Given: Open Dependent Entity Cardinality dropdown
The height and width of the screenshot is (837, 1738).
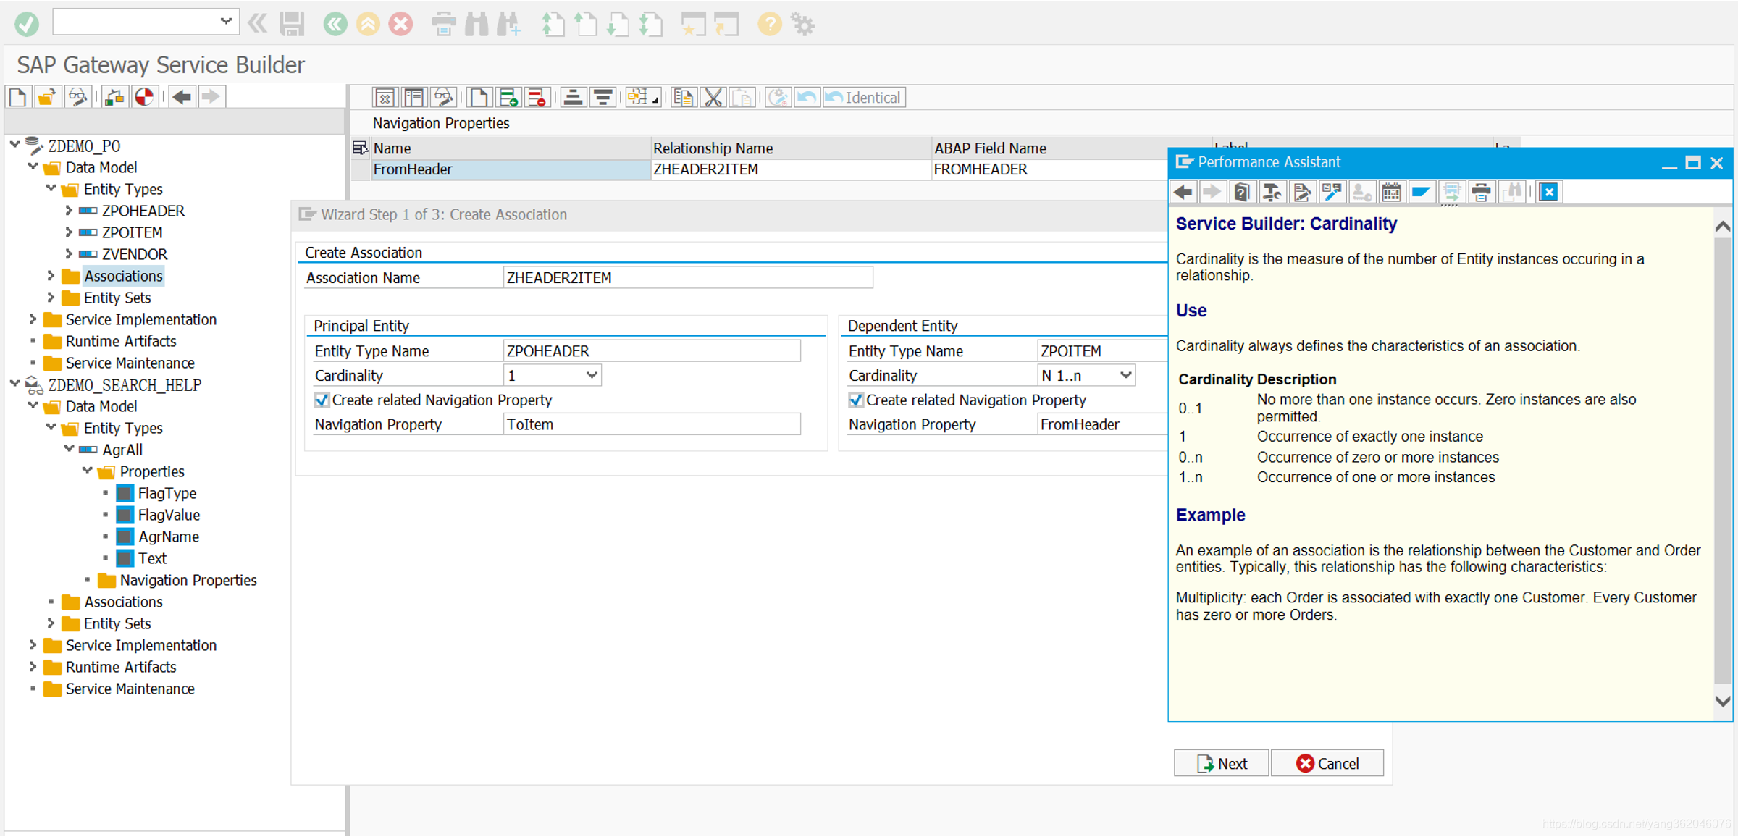Looking at the screenshot, I should 1125,375.
